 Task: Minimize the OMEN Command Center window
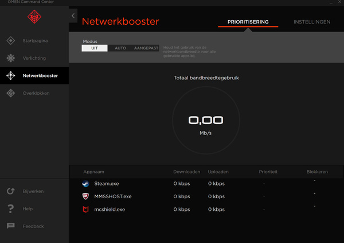point(331,2)
